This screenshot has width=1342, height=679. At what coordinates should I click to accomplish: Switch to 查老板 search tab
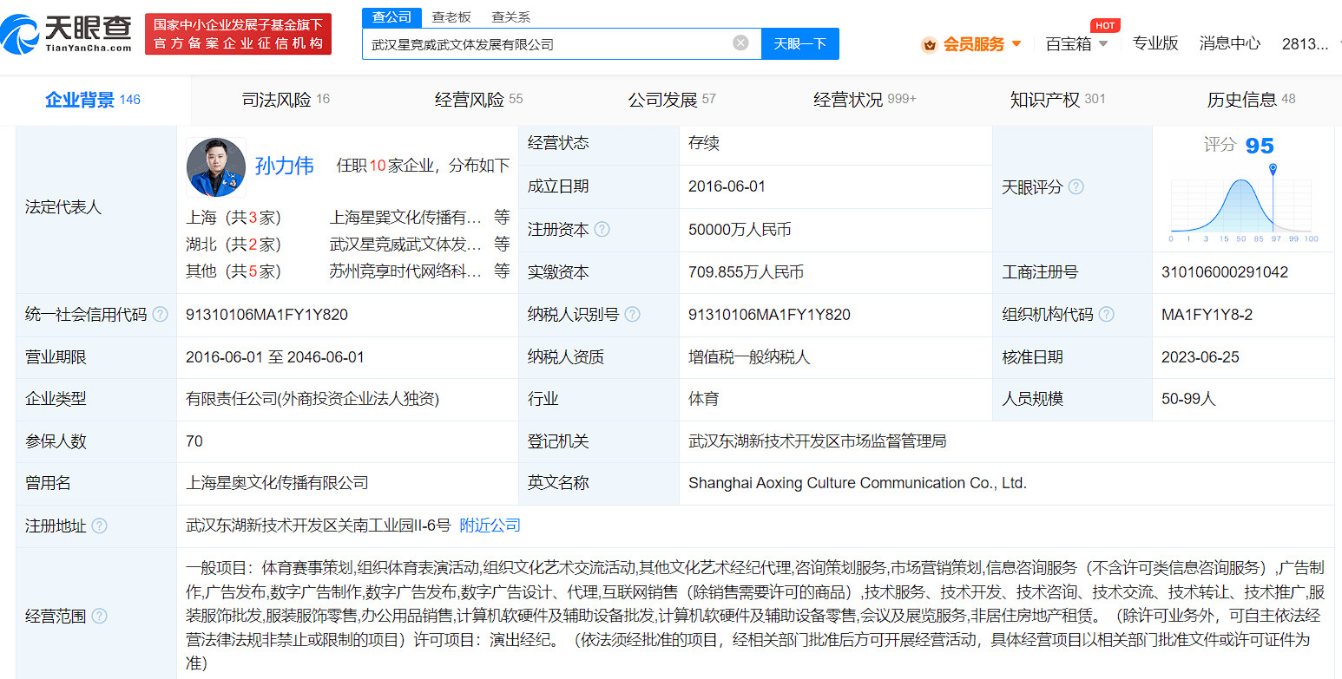(x=451, y=17)
